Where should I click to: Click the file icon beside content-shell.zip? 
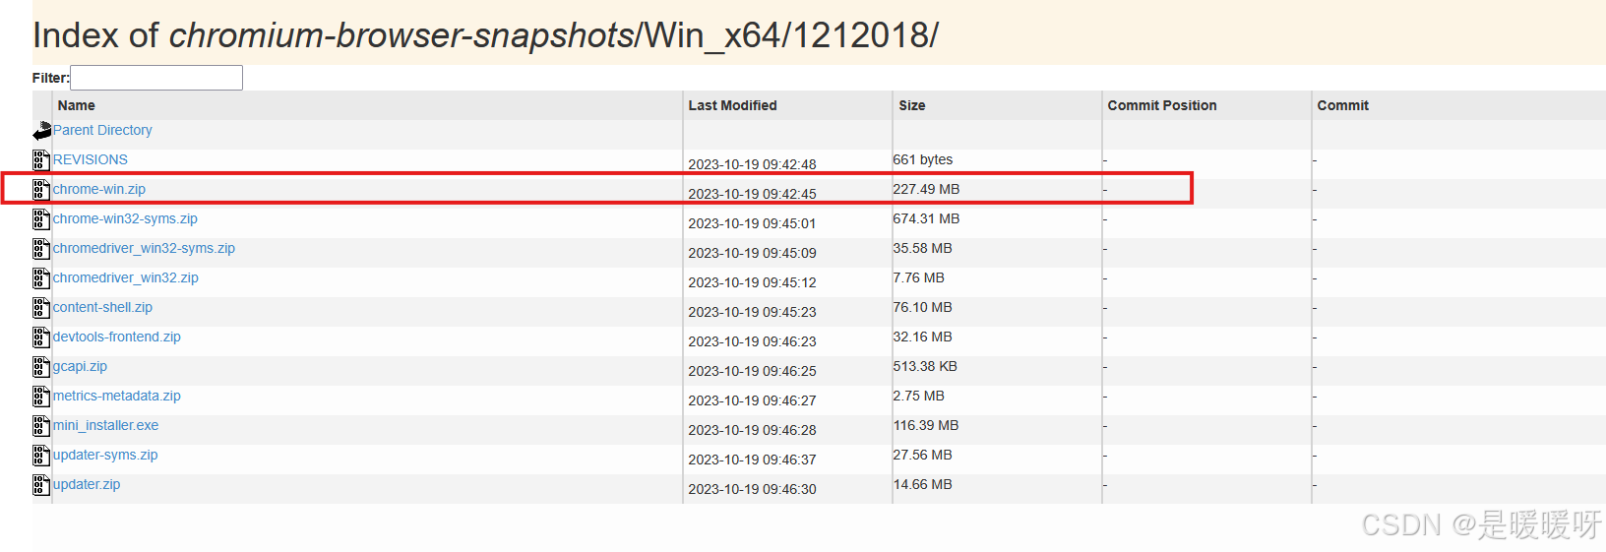point(41,308)
